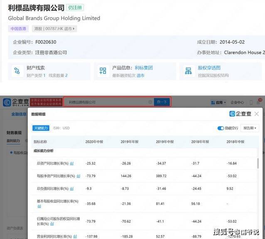Expand the 港股 00787.HK 退市 tag
This screenshot has width=265, height=239.
pyautogui.click(x=54, y=29)
